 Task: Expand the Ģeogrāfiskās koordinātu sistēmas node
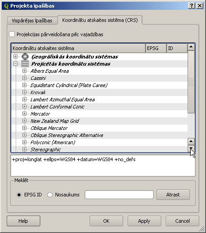pyautogui.click(x=15, y=57)
